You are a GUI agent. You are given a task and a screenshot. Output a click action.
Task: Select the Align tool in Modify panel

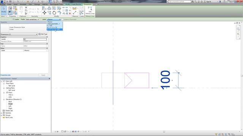point(44,8)
